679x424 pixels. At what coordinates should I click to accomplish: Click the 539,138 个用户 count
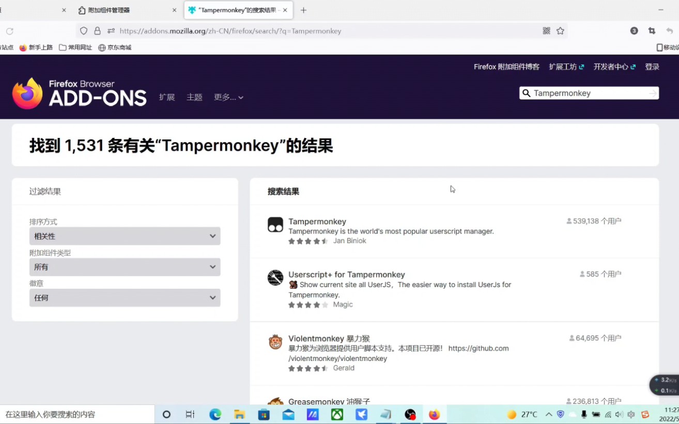(x=594, y=221)
